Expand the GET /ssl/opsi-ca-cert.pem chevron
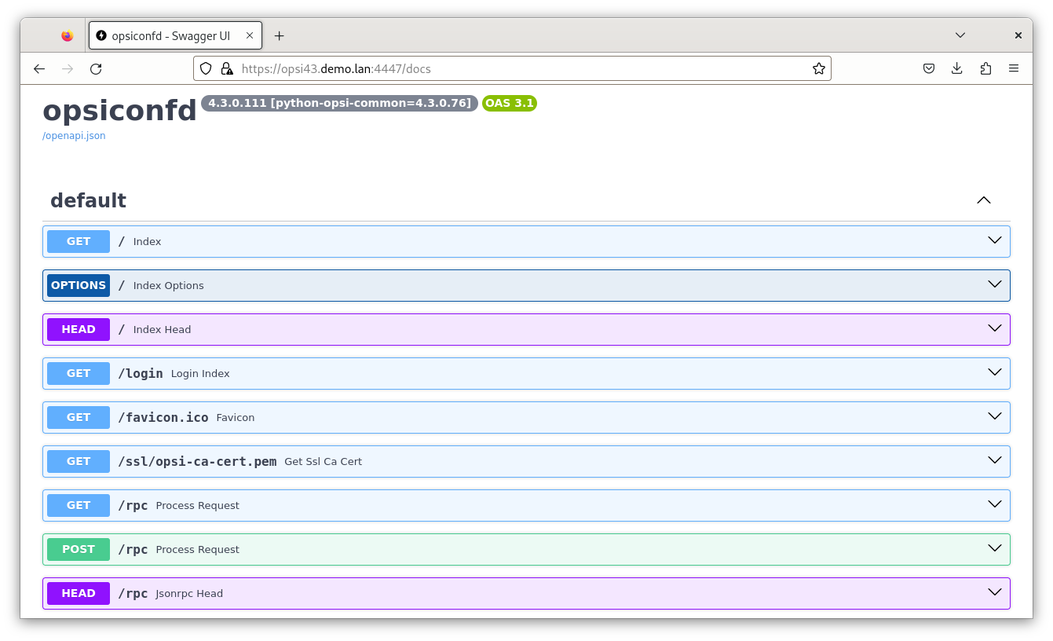This screenshot has width=1053, height=641. point(994,460)
